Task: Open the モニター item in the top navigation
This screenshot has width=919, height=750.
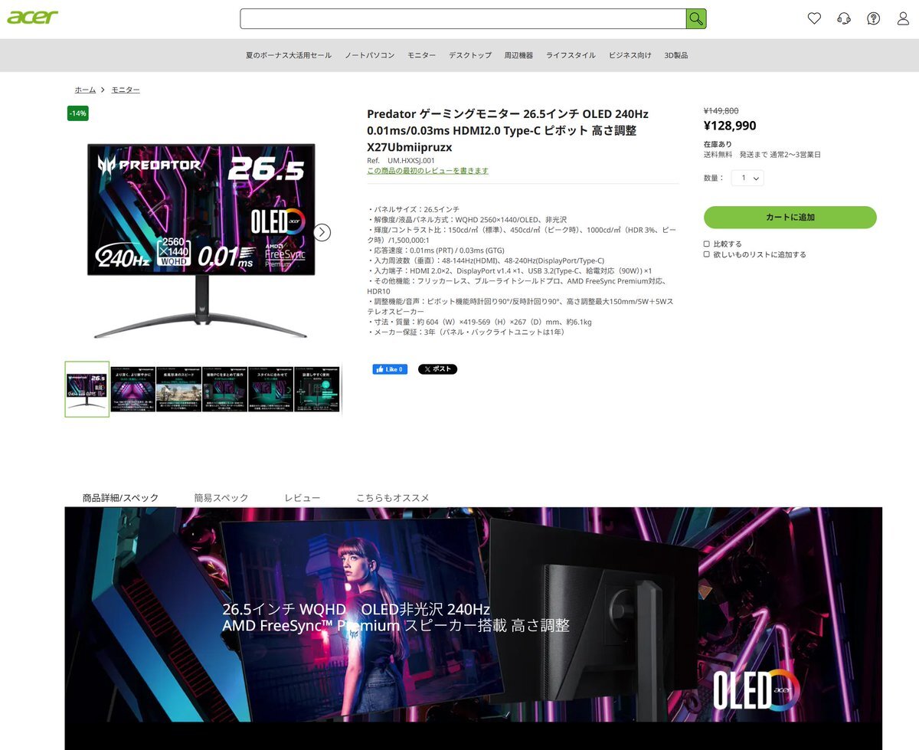Action: (x=422, y=55)
